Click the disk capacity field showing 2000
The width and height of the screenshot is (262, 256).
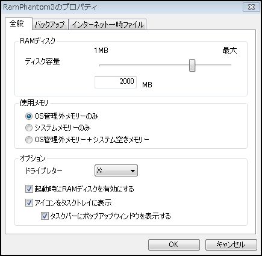(116, 82)
